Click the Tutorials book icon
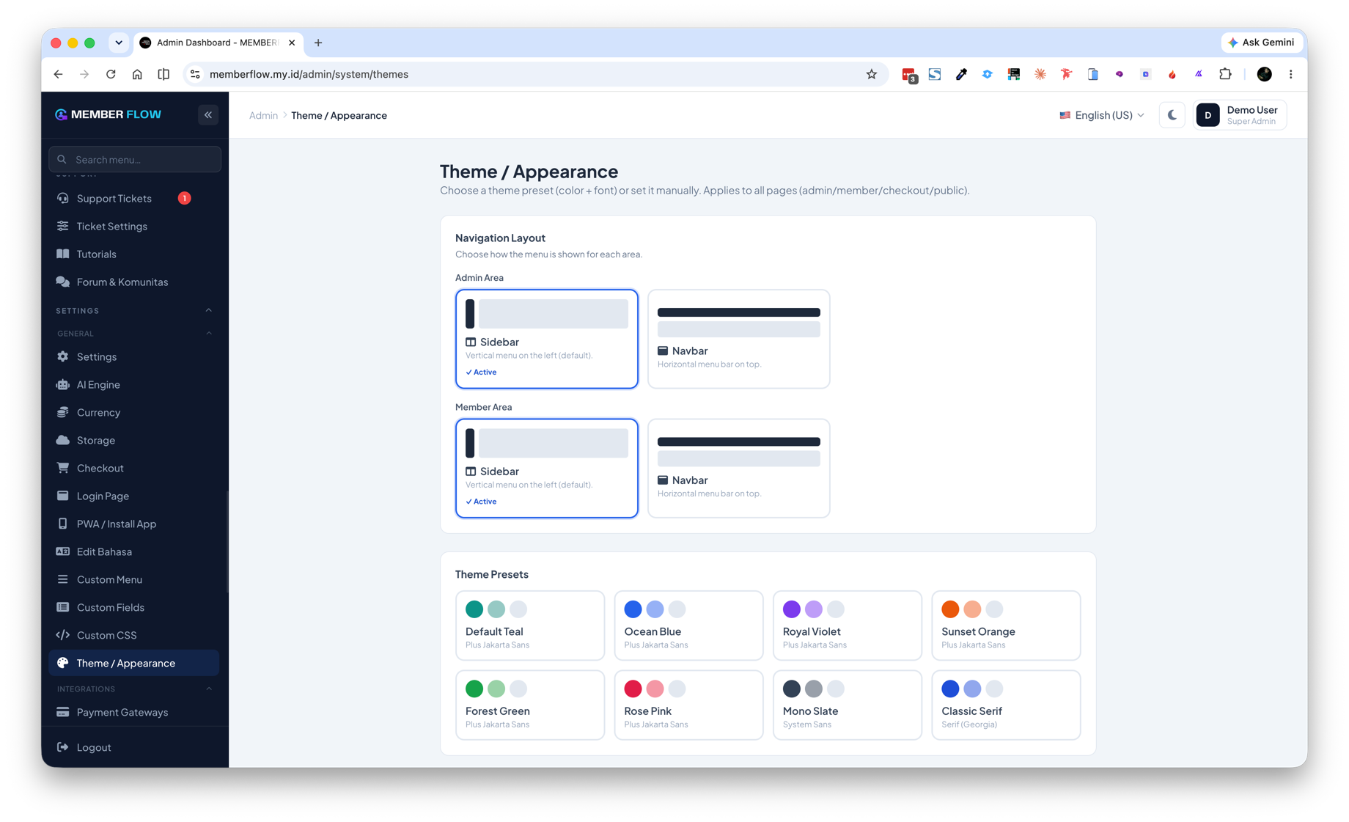Viewport: 1349px width, 822px height. [x=63, y=254]
